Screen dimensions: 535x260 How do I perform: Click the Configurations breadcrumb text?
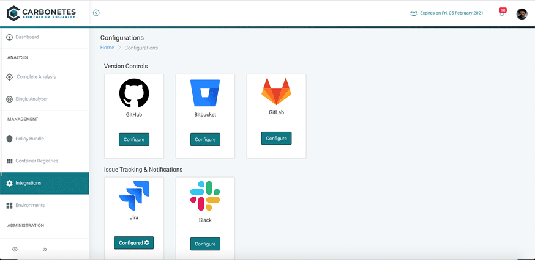141,48
